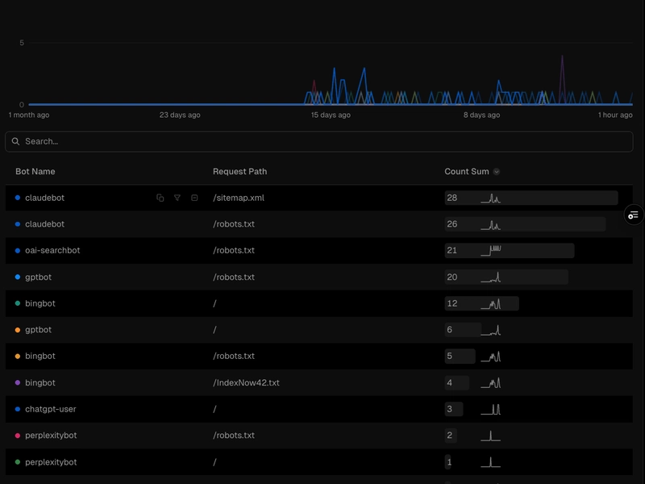Sort by Request Path column header
Image resolution: width=645 pixels, height=484 pixels.
(239, 172)
